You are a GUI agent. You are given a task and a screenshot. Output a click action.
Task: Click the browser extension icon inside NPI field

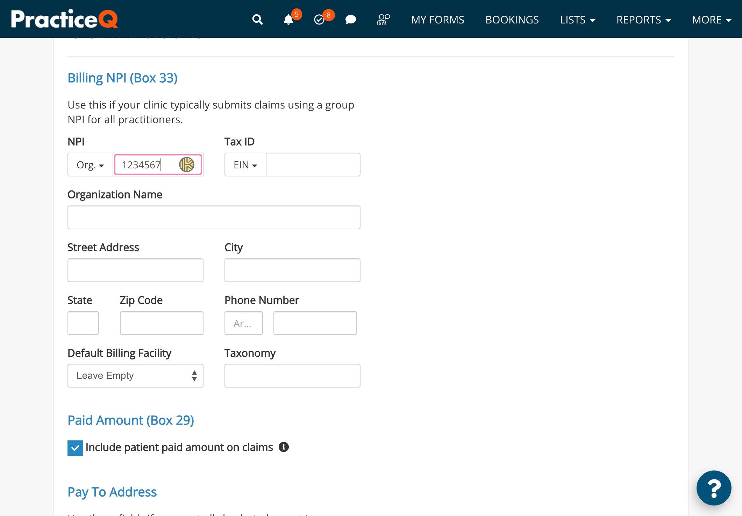[x=187, y=165]
